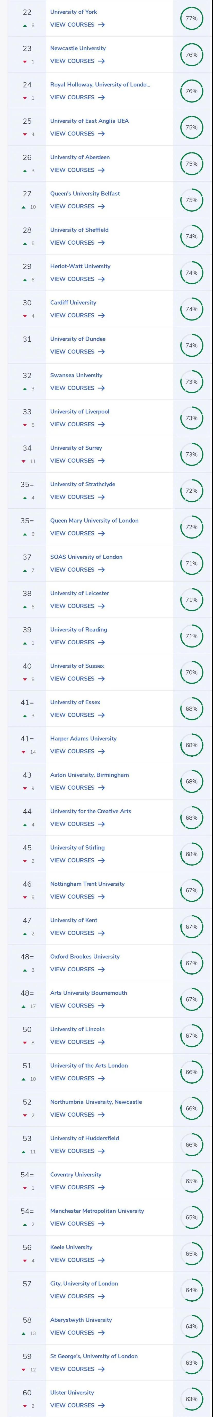This screenshot has height=1417, width=213.
Task: Click the University of York 77% score circle
Action: [x=191, y=19]
